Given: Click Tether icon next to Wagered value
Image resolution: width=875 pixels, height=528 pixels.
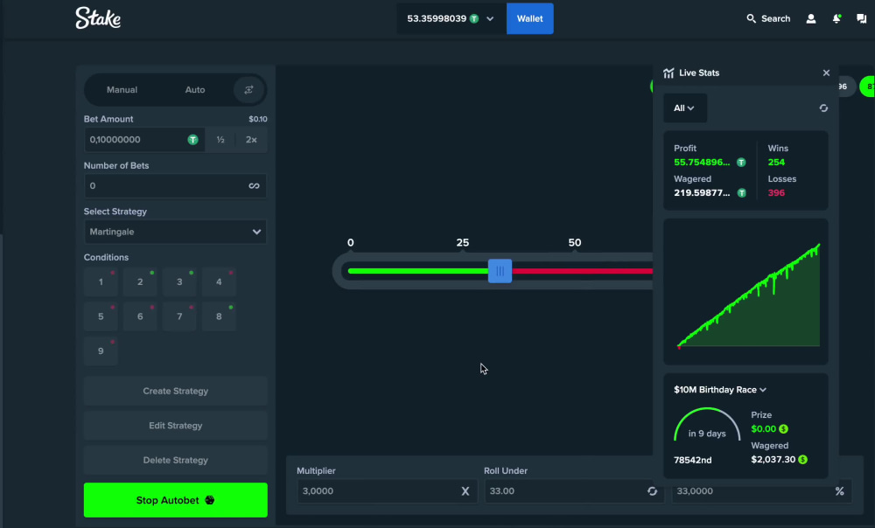Looking at the screenshot, I should click(x=742, y=193).
